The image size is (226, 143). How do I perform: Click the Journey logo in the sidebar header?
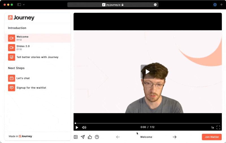coord(21,18)
